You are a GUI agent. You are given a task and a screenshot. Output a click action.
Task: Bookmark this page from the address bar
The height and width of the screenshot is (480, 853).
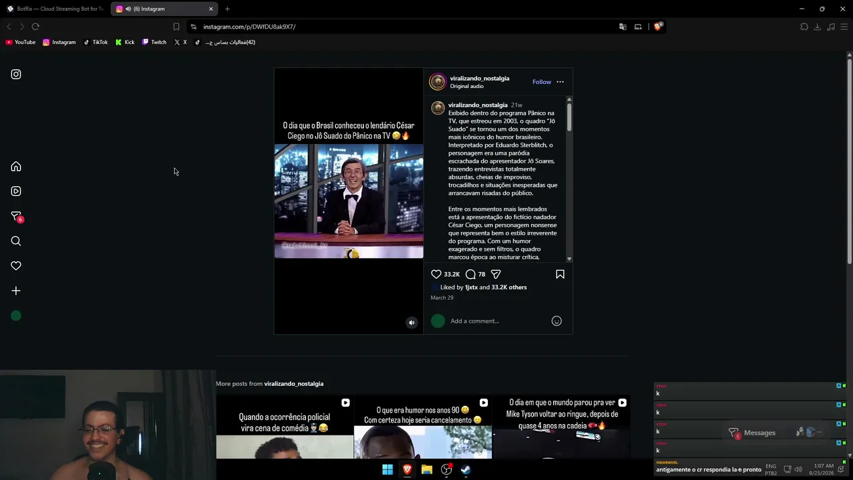176,27
